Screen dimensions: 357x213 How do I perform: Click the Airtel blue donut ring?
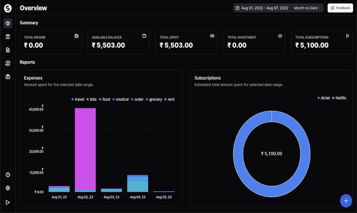(238, 154)
